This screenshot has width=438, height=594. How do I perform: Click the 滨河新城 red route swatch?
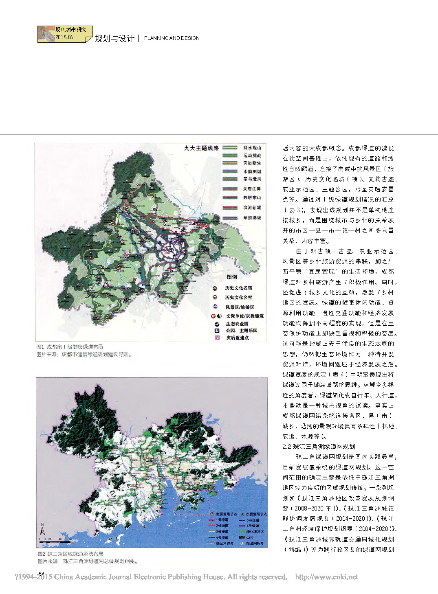click(x=229, y=208)
